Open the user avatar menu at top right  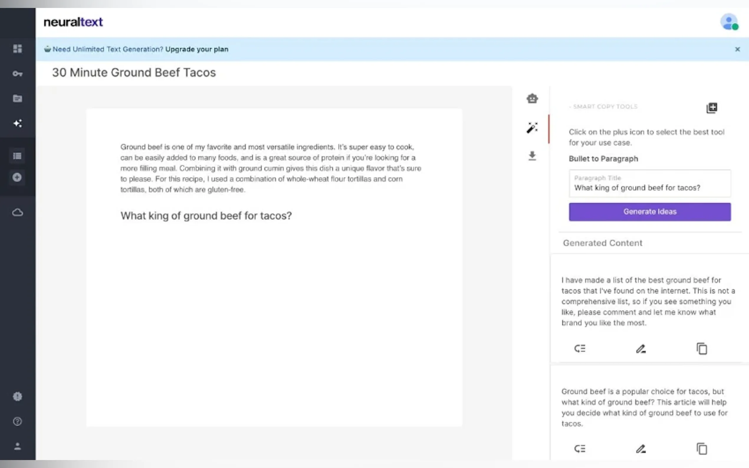pyautogui.click(x=729, y=22)
